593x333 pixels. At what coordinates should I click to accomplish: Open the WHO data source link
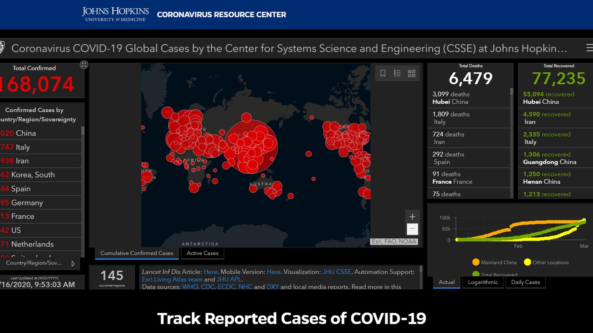tap(190, 287)
